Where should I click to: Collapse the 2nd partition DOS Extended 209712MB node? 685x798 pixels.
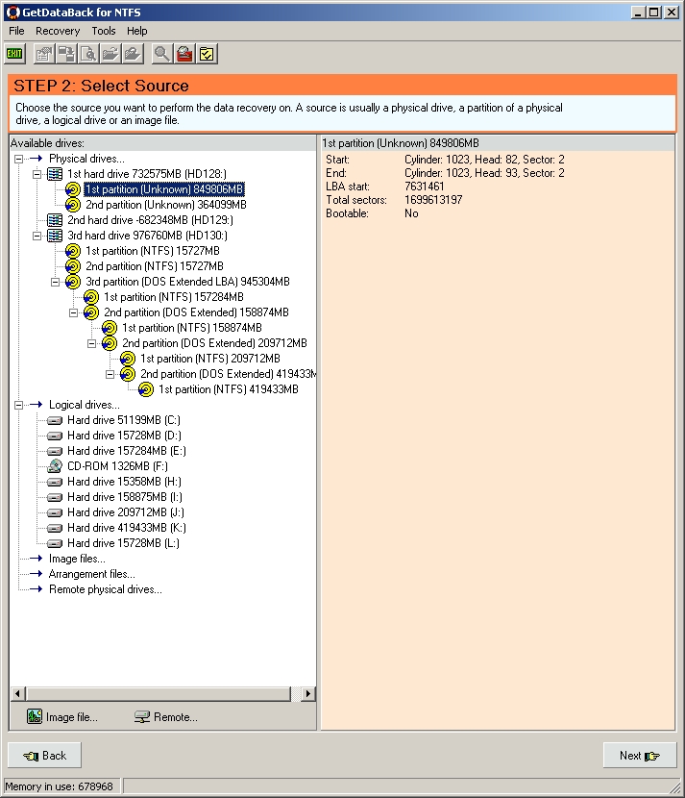pos(92,343)
